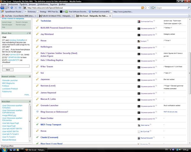Click green checkmark beside Citadel (Covenant)
This screenshot has height=152, width=191.
(37, 137)
